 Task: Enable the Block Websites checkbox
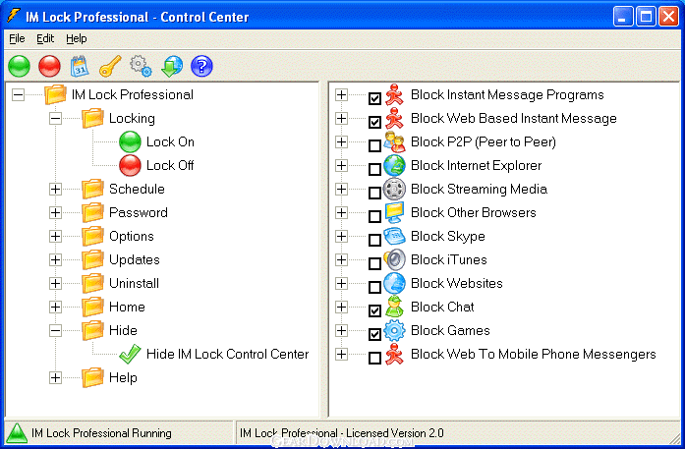click(374, 287)
